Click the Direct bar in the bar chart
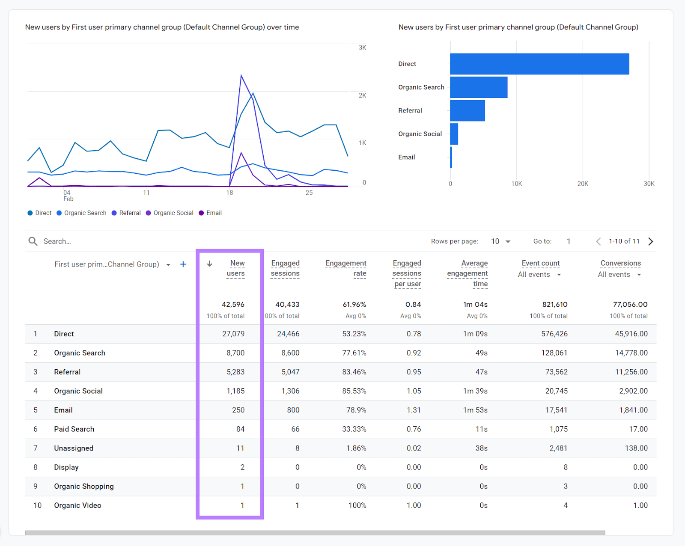This screenshot has width=685, height=546. point(539,63)
